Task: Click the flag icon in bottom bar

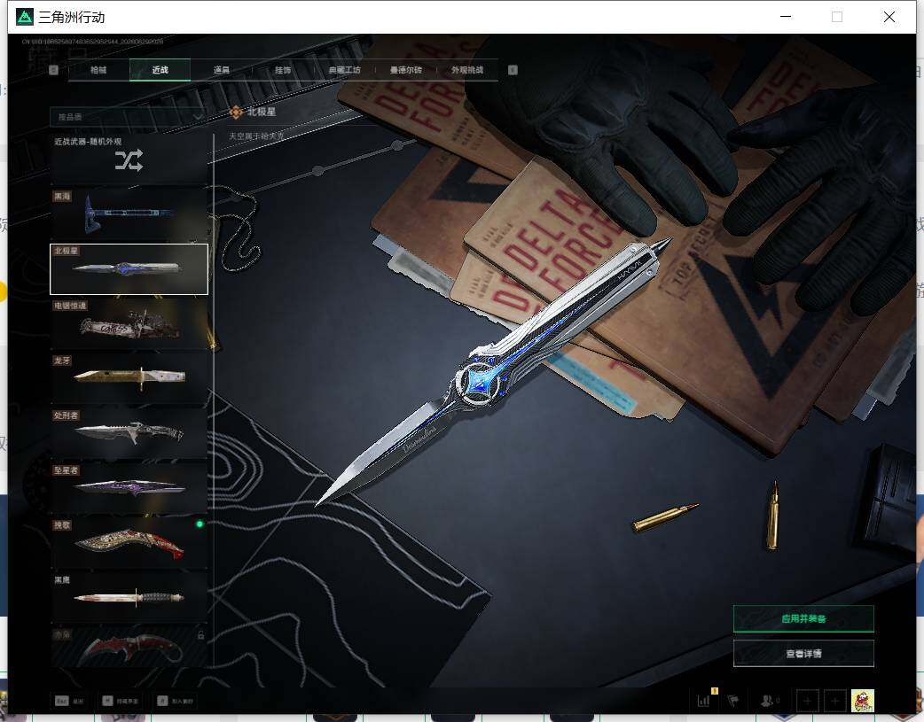Action: pos(733,700)
